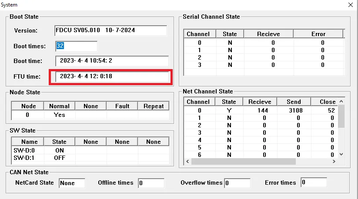Click the Node State 'Fault' column header
The width and height of the screenshot is (358, 199).
[122, 106]
